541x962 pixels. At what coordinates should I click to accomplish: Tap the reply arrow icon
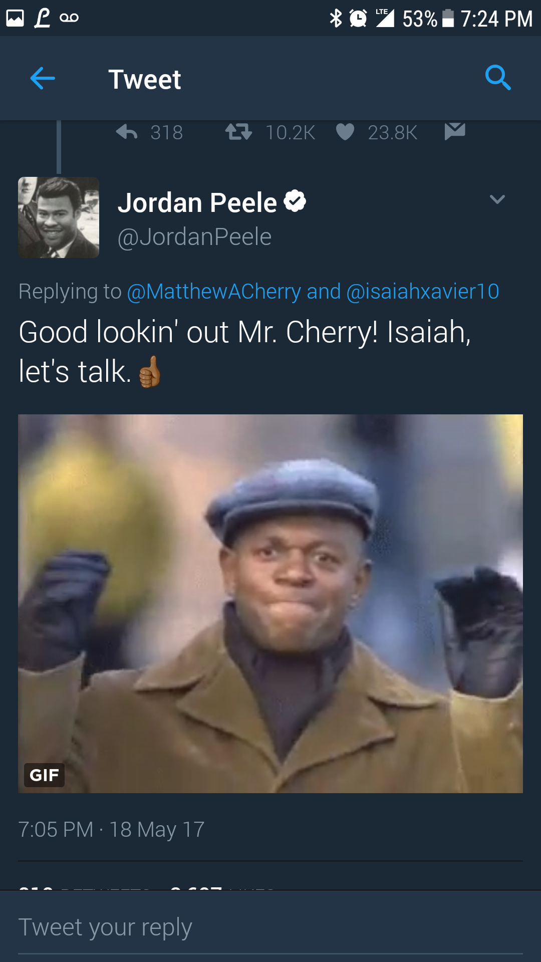[x=127, y=132]
